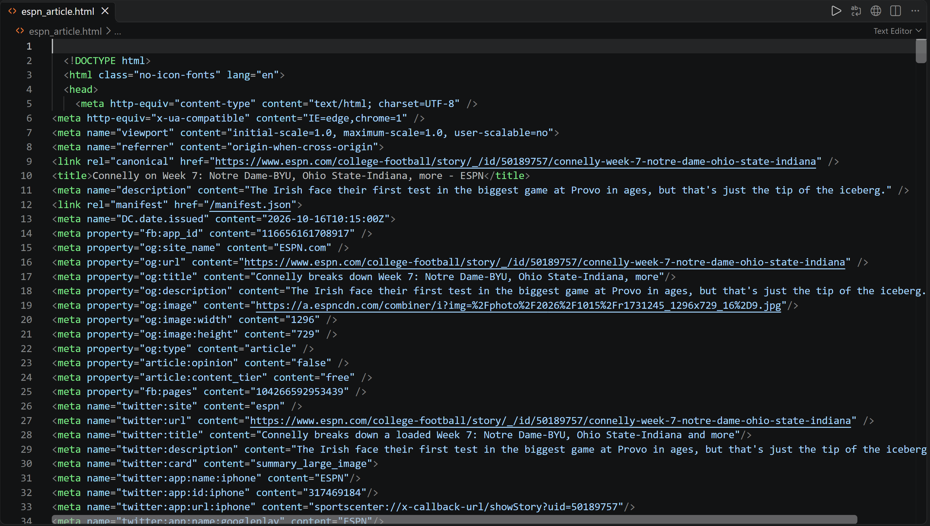
Task: Click espn_article.html in the breadcrumb
Action: (65, 32)
